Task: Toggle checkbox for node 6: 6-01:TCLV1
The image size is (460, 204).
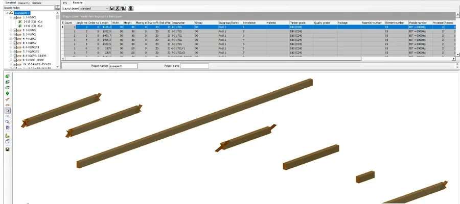Action: pos(15,47)
